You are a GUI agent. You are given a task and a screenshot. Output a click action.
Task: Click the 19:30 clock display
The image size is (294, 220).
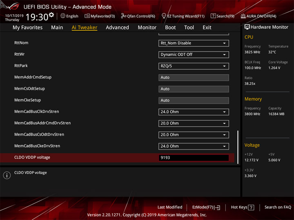(37, 17)
